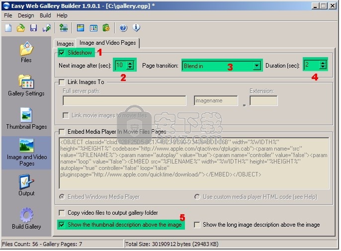
Task: Click the Open project folder icon
Action: coord(21,28)
